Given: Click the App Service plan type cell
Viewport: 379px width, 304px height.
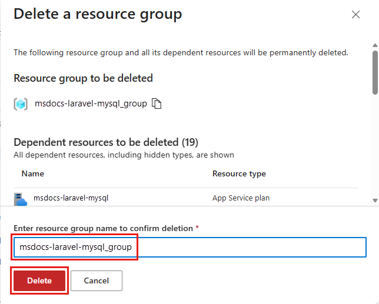Looking at the screenshot, I should (241, 198).
